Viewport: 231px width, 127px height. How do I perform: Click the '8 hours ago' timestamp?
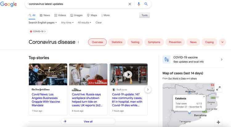[78, 111]
